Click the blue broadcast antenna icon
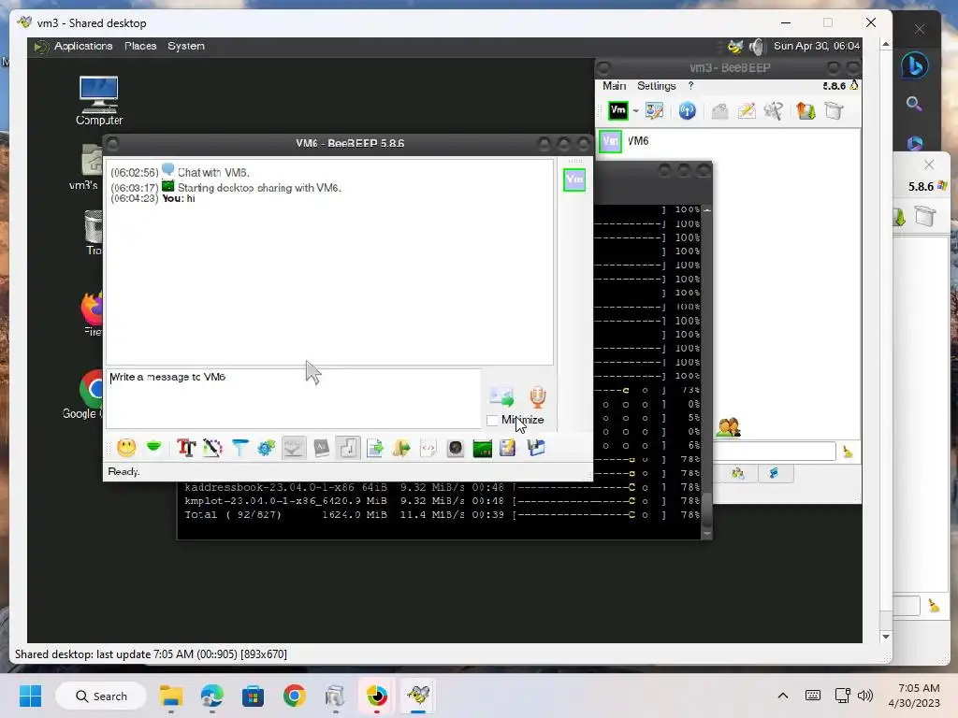 (688, 110)
